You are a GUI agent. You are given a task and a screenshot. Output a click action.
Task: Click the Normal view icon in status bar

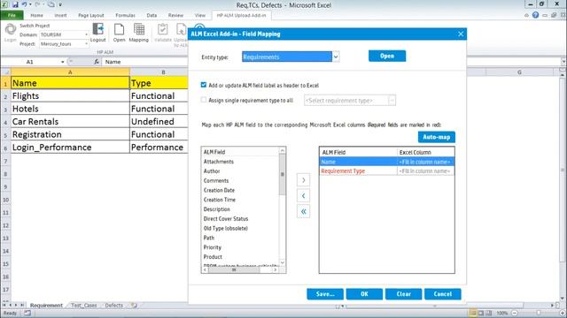click(x=472, y=313)
